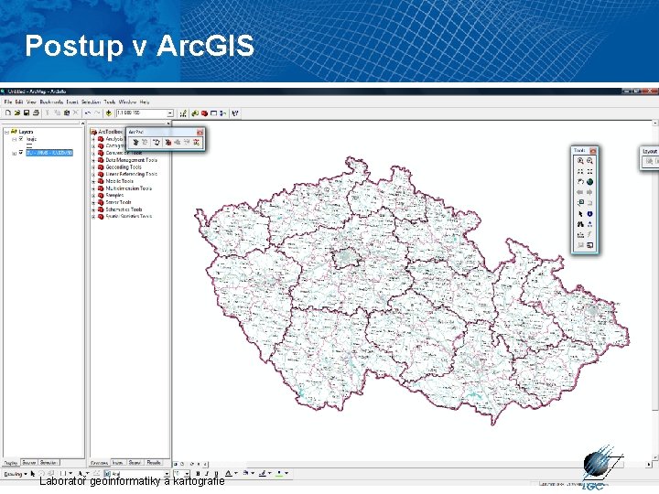Image resolution: width=659 pixels, height=494 pixels.
Task: Undo the last action
Action: [88, 113]
